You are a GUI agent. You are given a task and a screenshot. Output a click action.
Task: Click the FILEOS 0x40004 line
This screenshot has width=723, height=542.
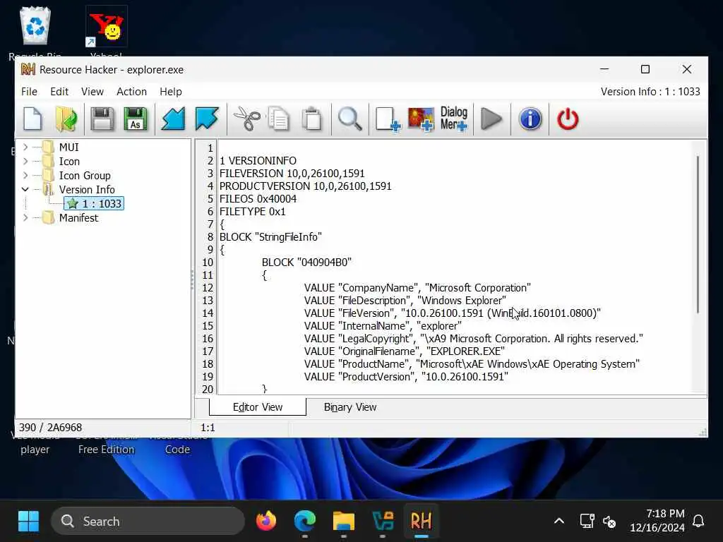[x=258, y=198]
